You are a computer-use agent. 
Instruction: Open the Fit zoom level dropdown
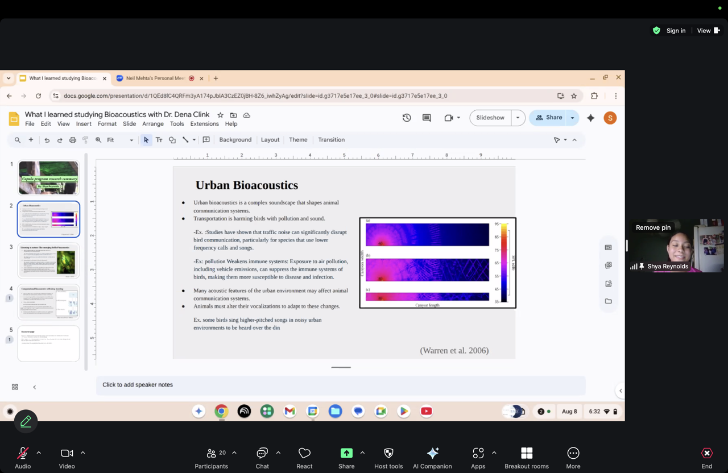tap(120, 140)
